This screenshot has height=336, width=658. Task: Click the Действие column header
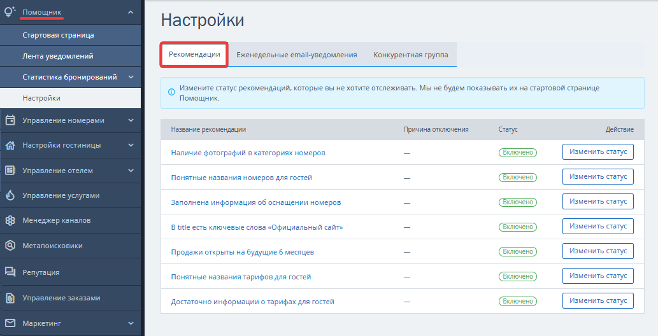(619, 129)
